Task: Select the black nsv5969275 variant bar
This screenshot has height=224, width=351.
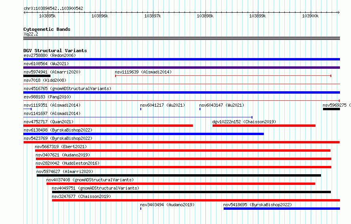Action: point(332,109)
